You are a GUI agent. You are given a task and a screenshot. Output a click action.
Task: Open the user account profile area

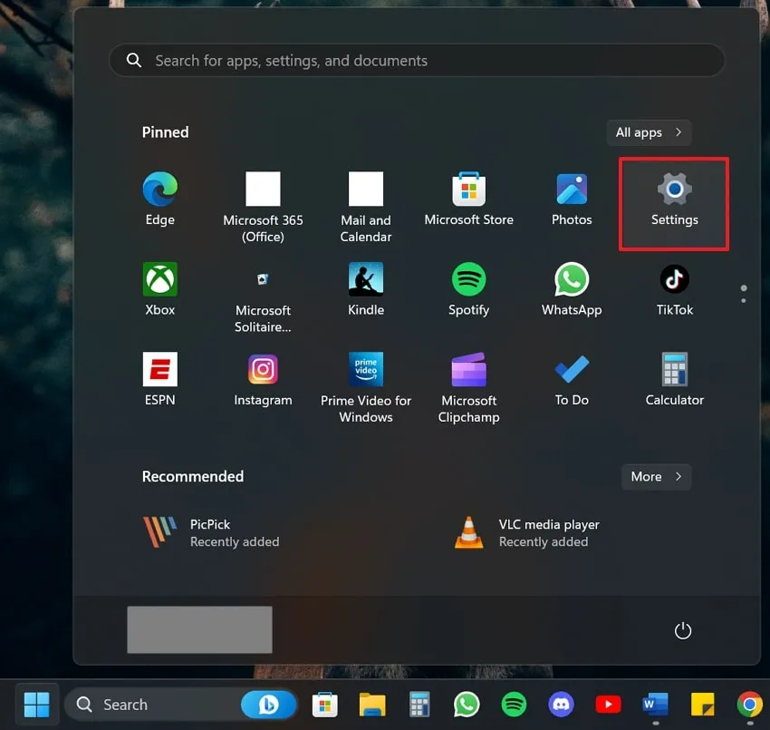(x=199, y=629)
